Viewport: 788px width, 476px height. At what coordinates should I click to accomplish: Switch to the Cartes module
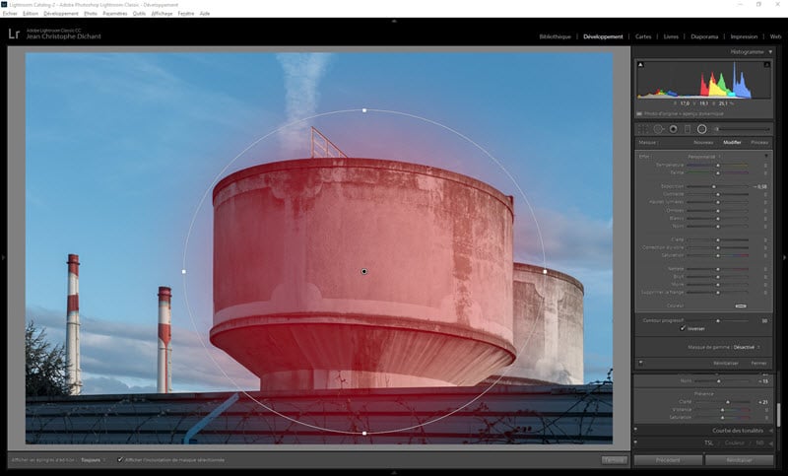pos(643,36)
